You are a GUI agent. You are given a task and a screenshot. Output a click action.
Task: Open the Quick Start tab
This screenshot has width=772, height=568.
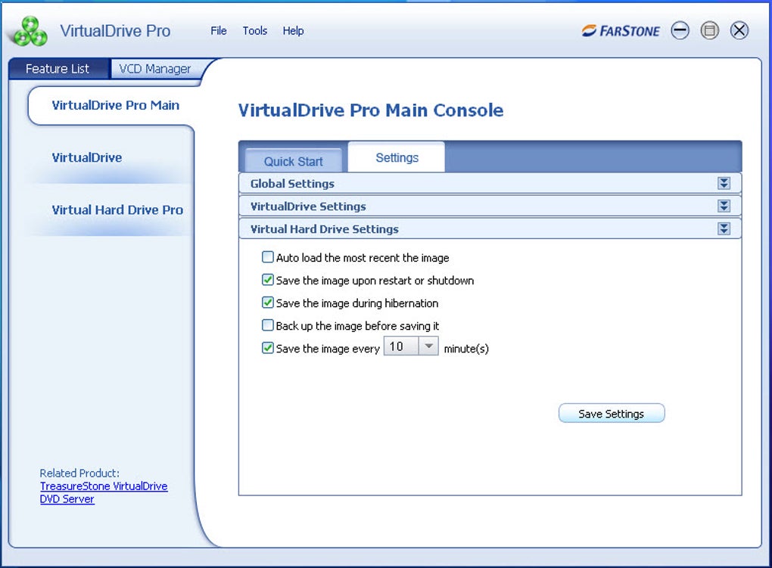pyautogui.click(x=294, y=161)
